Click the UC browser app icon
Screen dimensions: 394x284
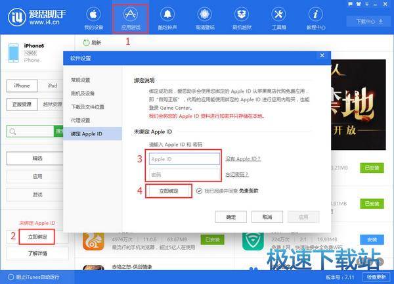coord(93,241)
